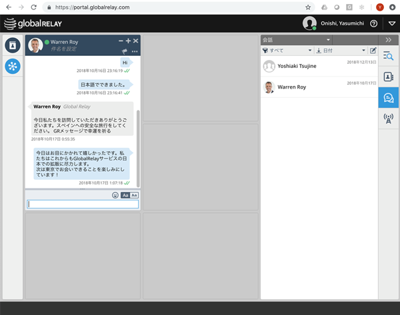The height and width of the screenshot is (315, 400).
Task: Open the archive app icon in left sidebar
Action: click(x=13, y=45)
